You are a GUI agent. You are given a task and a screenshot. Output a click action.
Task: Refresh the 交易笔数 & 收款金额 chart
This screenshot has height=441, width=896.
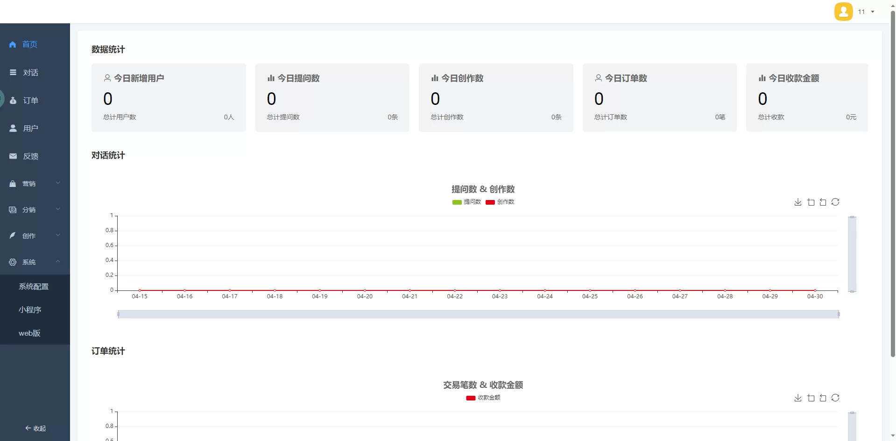835,398
